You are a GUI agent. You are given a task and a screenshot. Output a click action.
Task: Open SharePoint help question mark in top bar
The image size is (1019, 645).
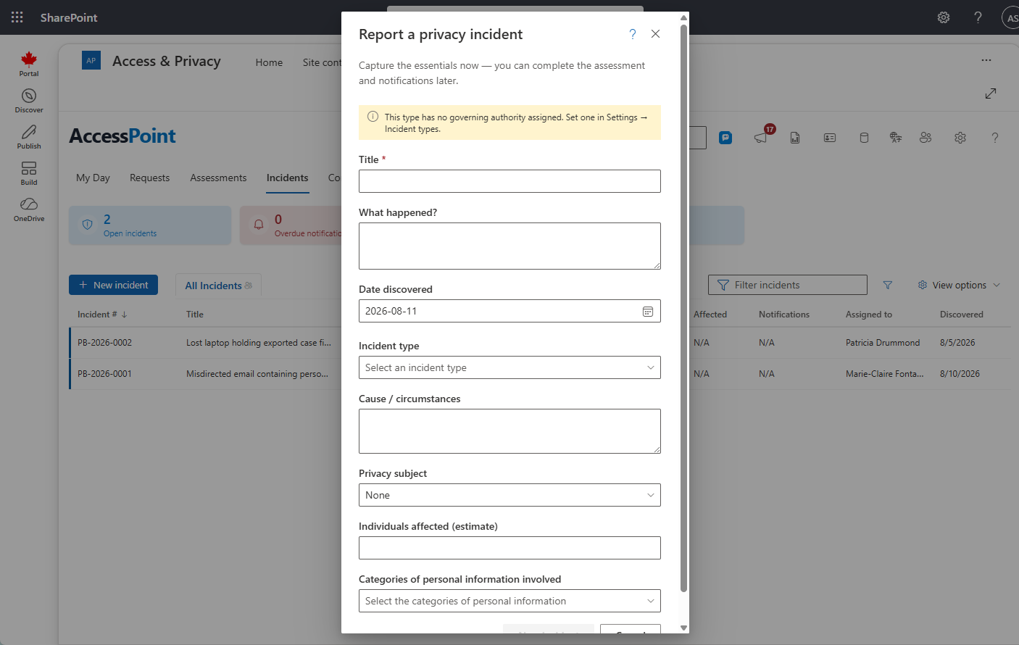[x=978, y=17]
